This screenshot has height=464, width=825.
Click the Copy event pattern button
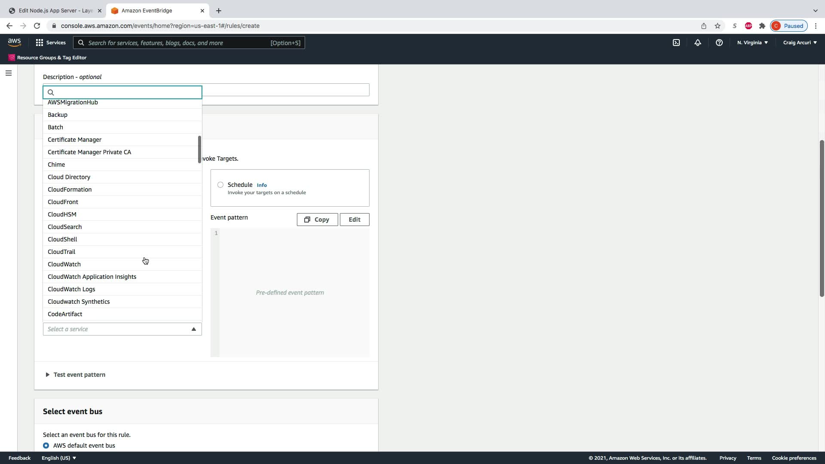coord(317,220)
